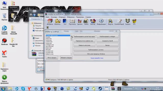Click the SFX toolbar icon
163x91 pixels.
(x=134, y=22)
